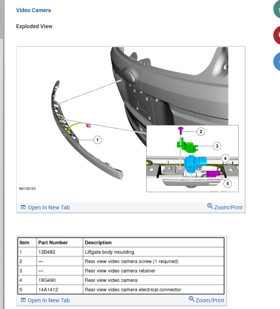Click the new-tab icon under the diagram
This screenshot has height=309, width=280.
[x=23, y=207]
